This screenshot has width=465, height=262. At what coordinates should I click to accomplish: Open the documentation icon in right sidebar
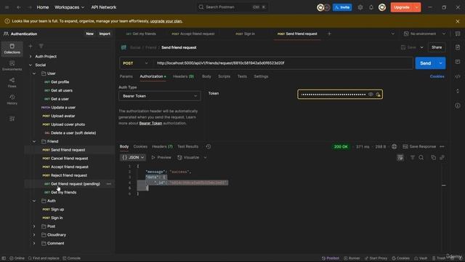(x=458, y=47)
